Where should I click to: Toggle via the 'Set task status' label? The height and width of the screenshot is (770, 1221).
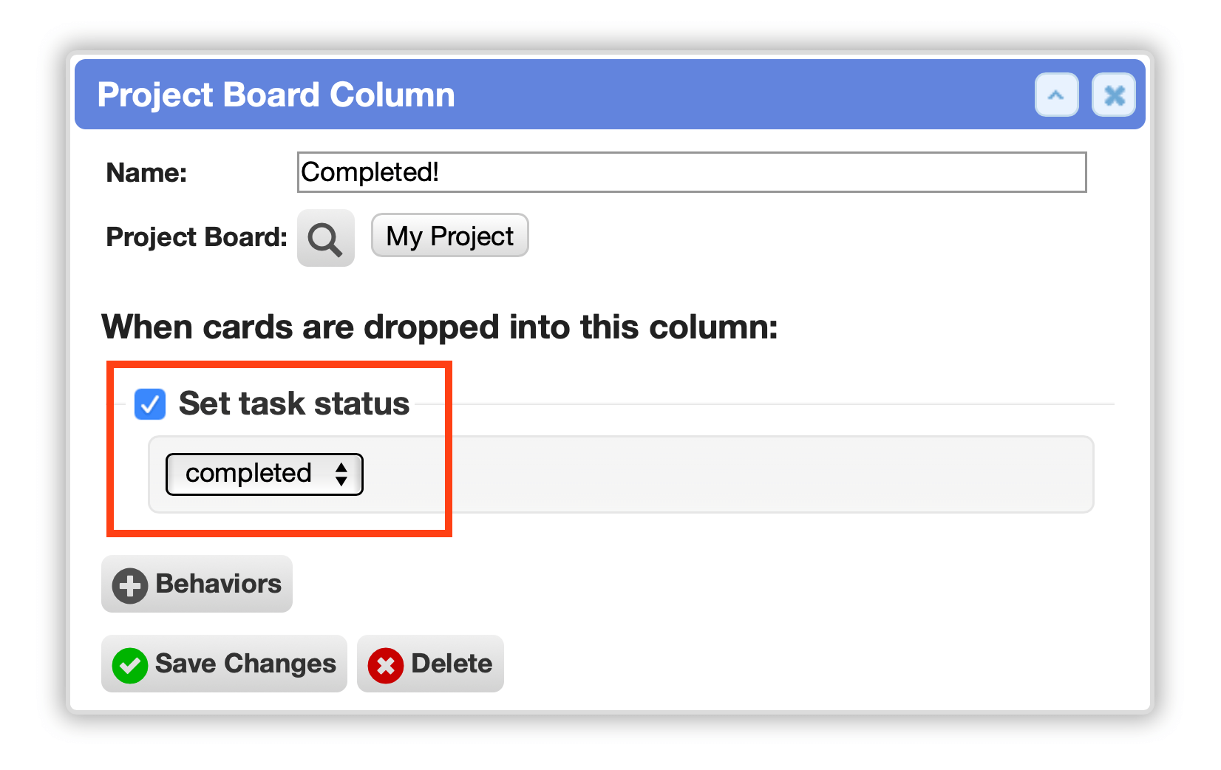[294, 403]
